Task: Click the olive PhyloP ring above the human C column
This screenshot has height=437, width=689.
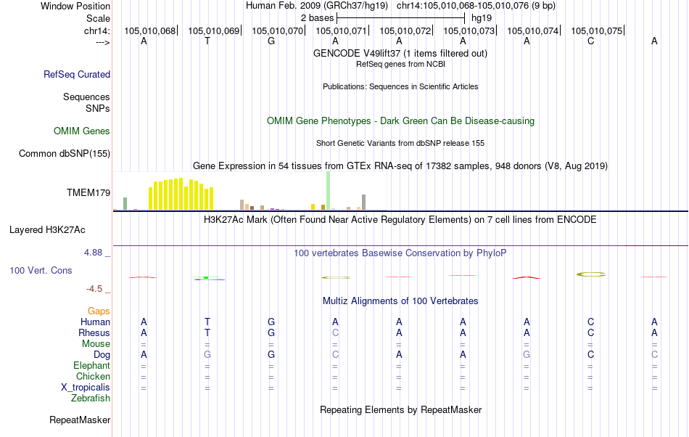Action: click(591, 274)
